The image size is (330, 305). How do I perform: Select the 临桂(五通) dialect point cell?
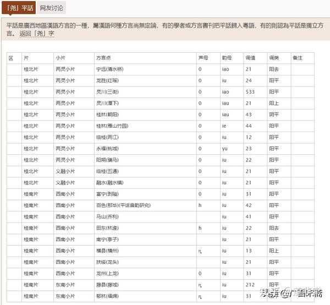click(145, 172)
